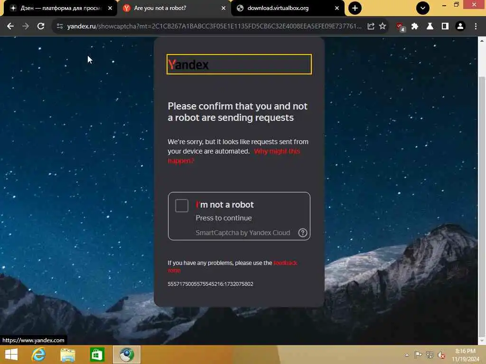Click the captcha ID number text
Screen dimensions: 486x364
[x=210, y=284]
